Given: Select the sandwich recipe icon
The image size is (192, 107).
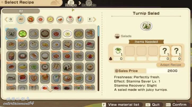Looking at the screenshot, I should coord(56,67).
